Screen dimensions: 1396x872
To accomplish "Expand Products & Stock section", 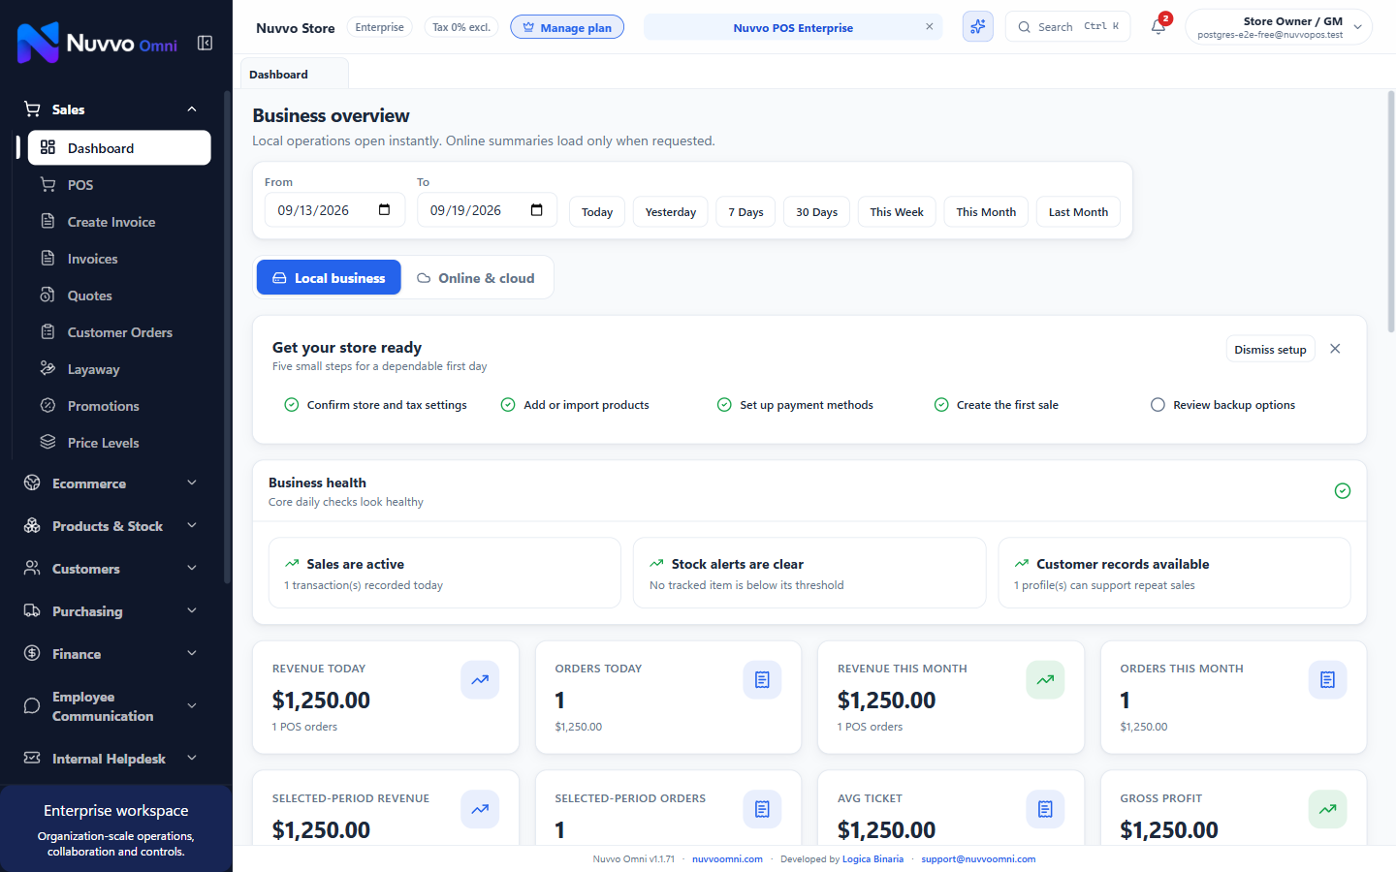I will point(111,526).
